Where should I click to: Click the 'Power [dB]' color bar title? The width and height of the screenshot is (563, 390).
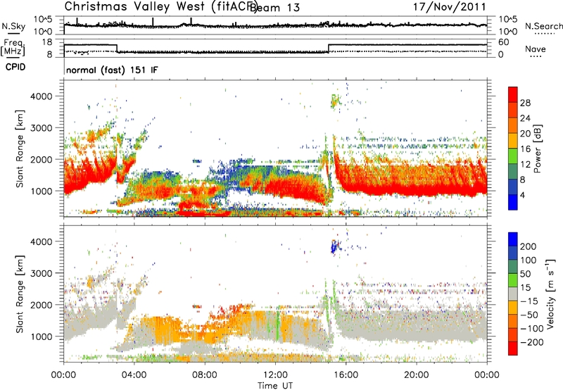point(537,149)
